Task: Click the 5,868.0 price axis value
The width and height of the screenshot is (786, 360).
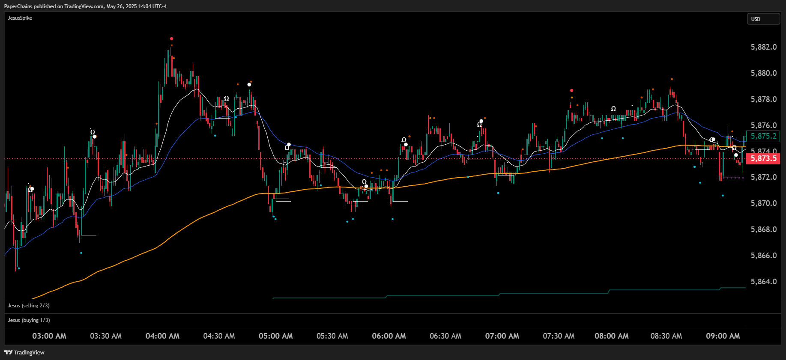Action: pos(763,229)
